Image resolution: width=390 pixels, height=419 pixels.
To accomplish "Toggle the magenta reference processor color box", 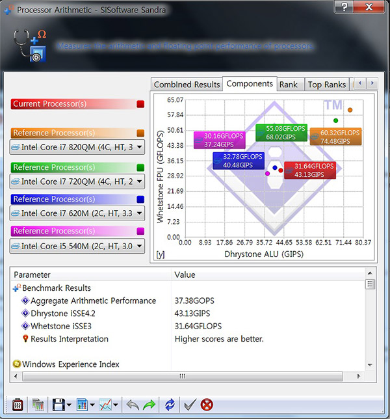I will click(x=140, y=231).
